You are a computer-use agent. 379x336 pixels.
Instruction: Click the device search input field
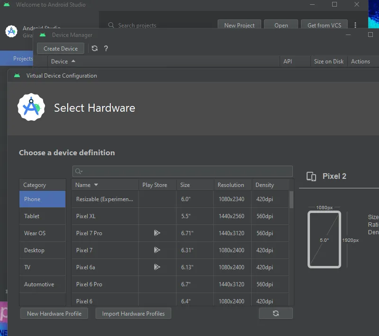(x=185, y=171)
